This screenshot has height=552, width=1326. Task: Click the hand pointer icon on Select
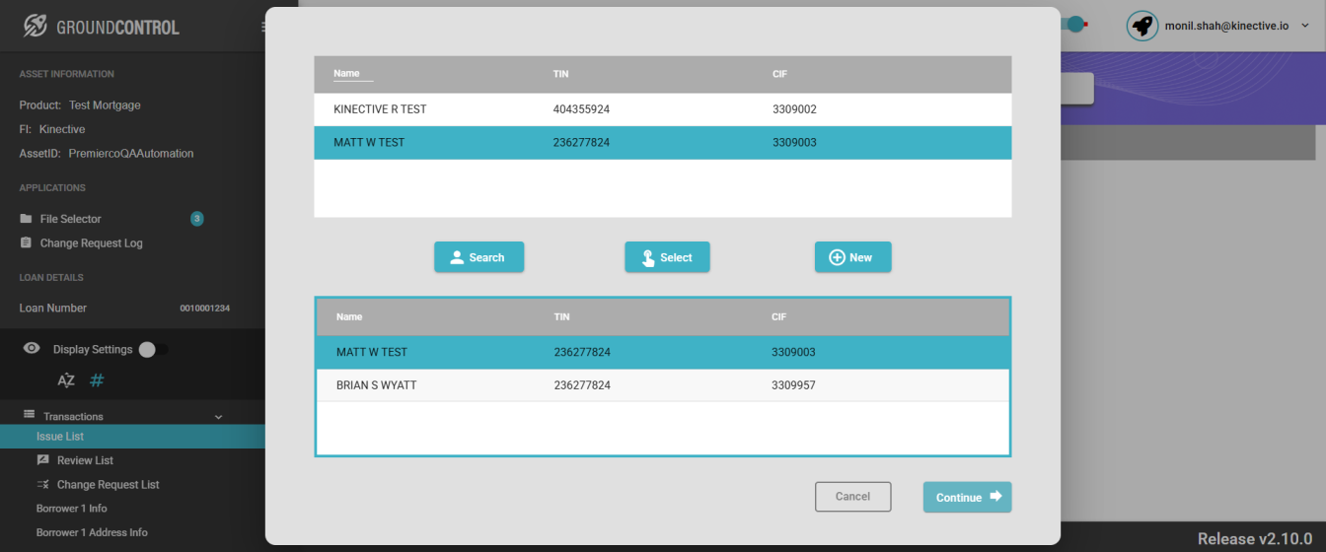coord(648,258)
